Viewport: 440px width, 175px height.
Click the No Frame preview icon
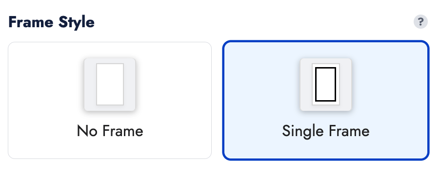point(110,85)
